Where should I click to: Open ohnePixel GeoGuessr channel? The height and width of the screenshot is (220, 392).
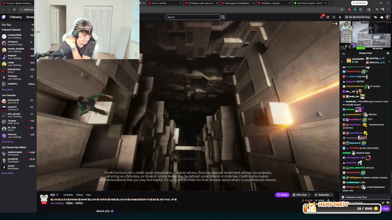click(x=18, y=160)
